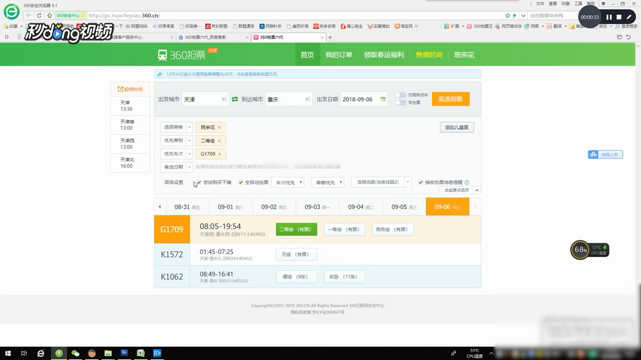Expand the 选择乘客 dropdown
This screenshot has height=360, width=641.
pyautogui.click(x=175, y=127)
